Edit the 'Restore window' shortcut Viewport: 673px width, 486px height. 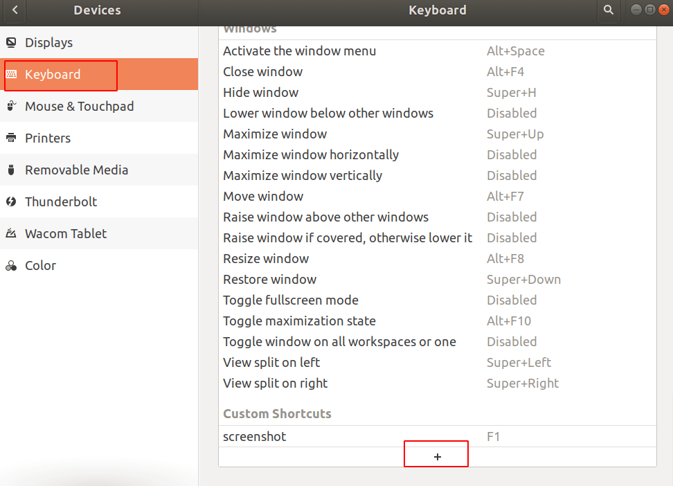pyautogui.click(x=437, y=279)
